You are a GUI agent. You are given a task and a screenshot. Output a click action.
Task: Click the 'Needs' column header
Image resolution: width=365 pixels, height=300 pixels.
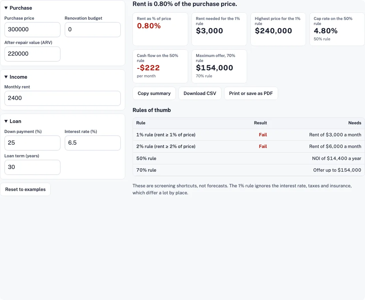pos(355,123)
